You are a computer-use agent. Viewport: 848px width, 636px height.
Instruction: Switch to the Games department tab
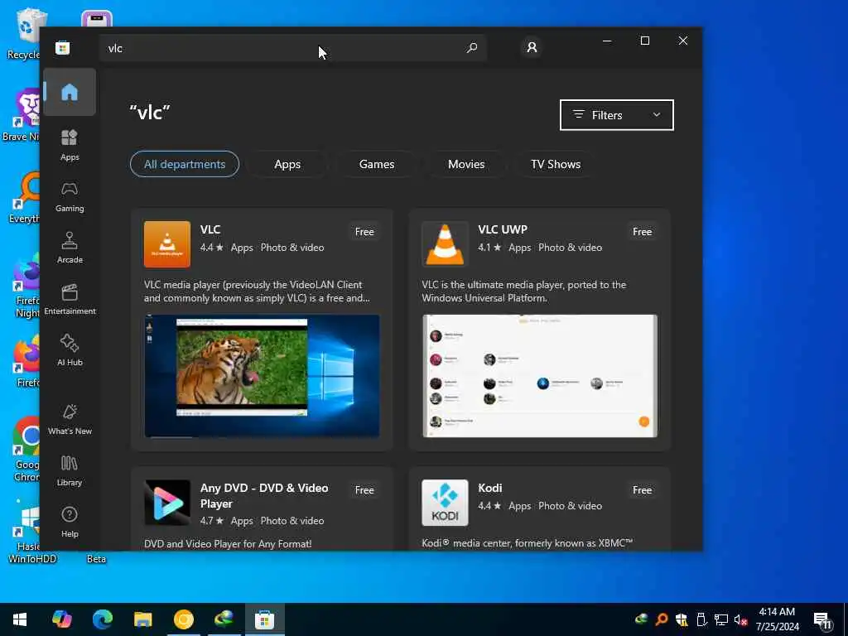(377, 164)
